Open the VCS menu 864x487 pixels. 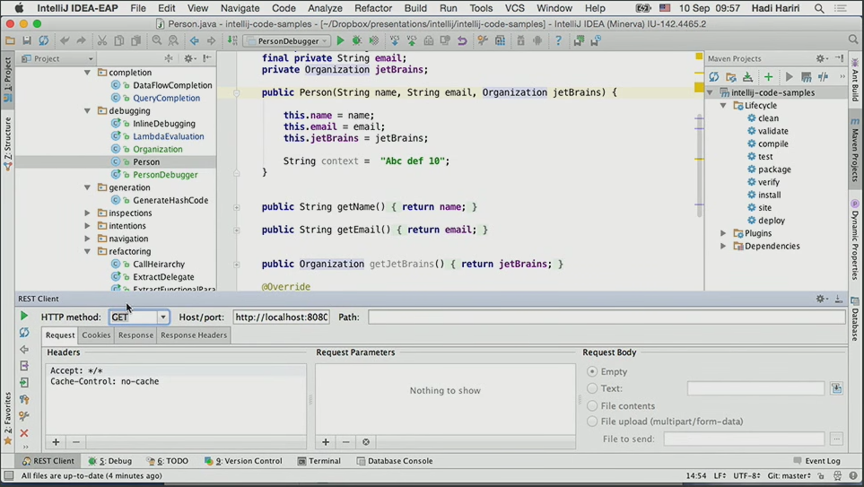[x=515, y=8]
